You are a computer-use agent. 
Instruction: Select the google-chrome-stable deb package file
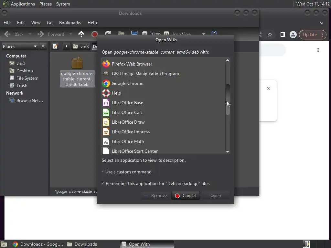(77, 72)
